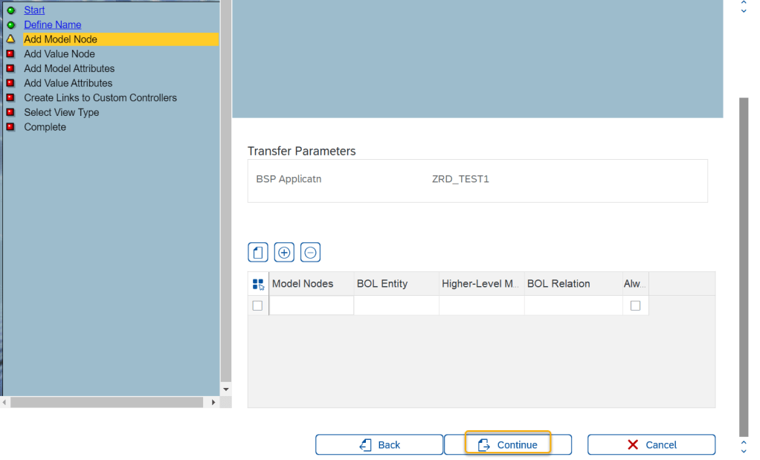Click green status icon beside Start

(10, 10)
